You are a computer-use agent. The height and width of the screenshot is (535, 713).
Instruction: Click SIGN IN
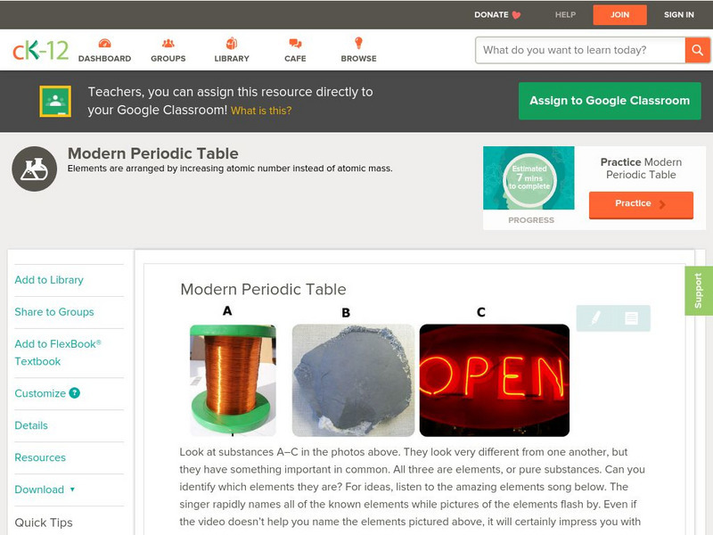tap(679, 15)
